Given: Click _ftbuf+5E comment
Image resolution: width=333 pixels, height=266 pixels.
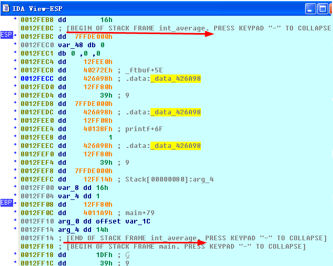Looking at the screenshot, I should pyautogui.click(x=144, y=70).
